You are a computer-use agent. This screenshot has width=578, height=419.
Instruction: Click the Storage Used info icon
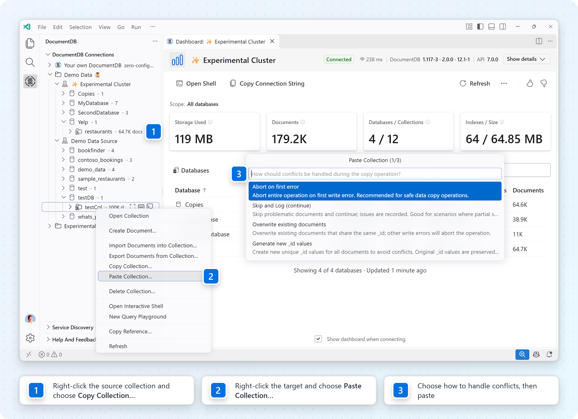click(x=210, y=122)
